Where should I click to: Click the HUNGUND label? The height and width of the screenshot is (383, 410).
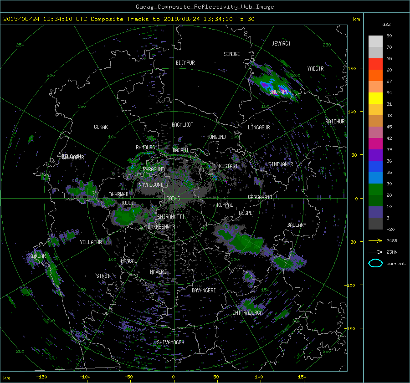(x=216, y=137)
